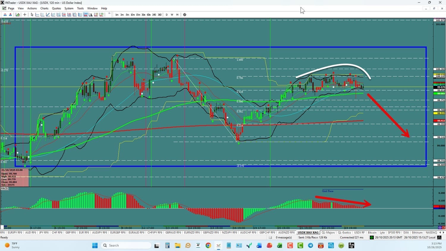Open the Calculator from the taskbar

[x=167, y=245]
